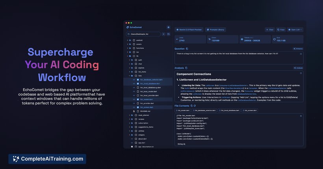Uncheck list_model.dart checkbox
The width and height of the screenshot is (323, 169).
(138, 99)
